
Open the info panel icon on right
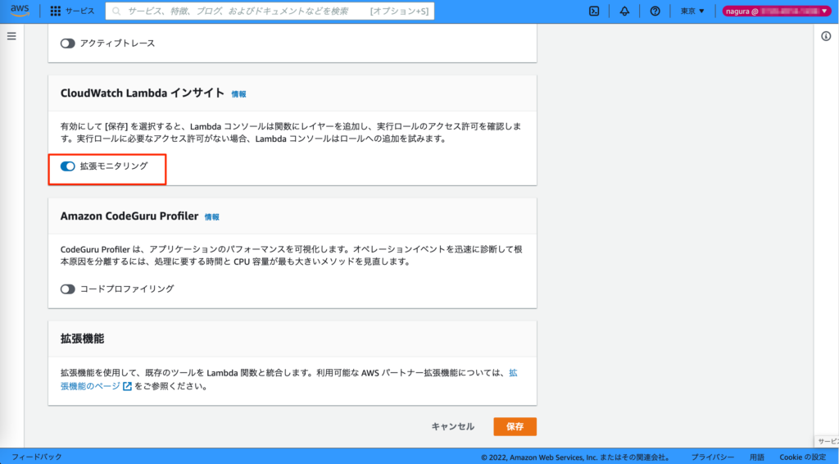826,36
